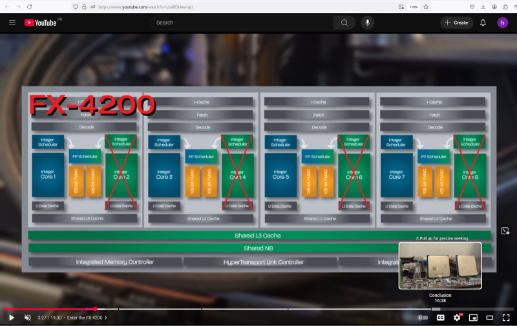Reload the page with the refresh icon
517x326 pixels.
click(x=29, y=6)
